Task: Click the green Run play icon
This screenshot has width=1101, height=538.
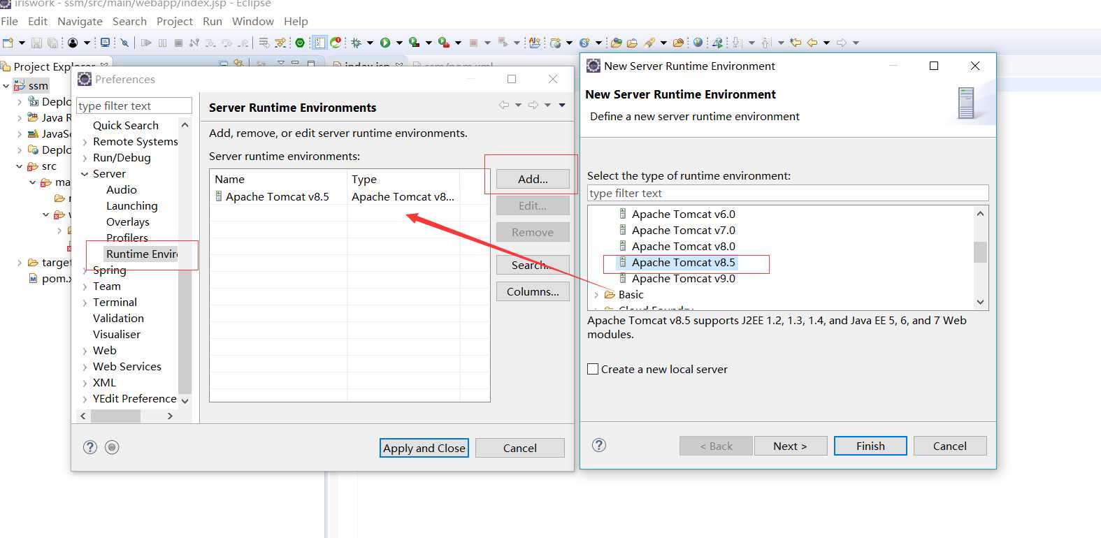Action: pos(385,43)
